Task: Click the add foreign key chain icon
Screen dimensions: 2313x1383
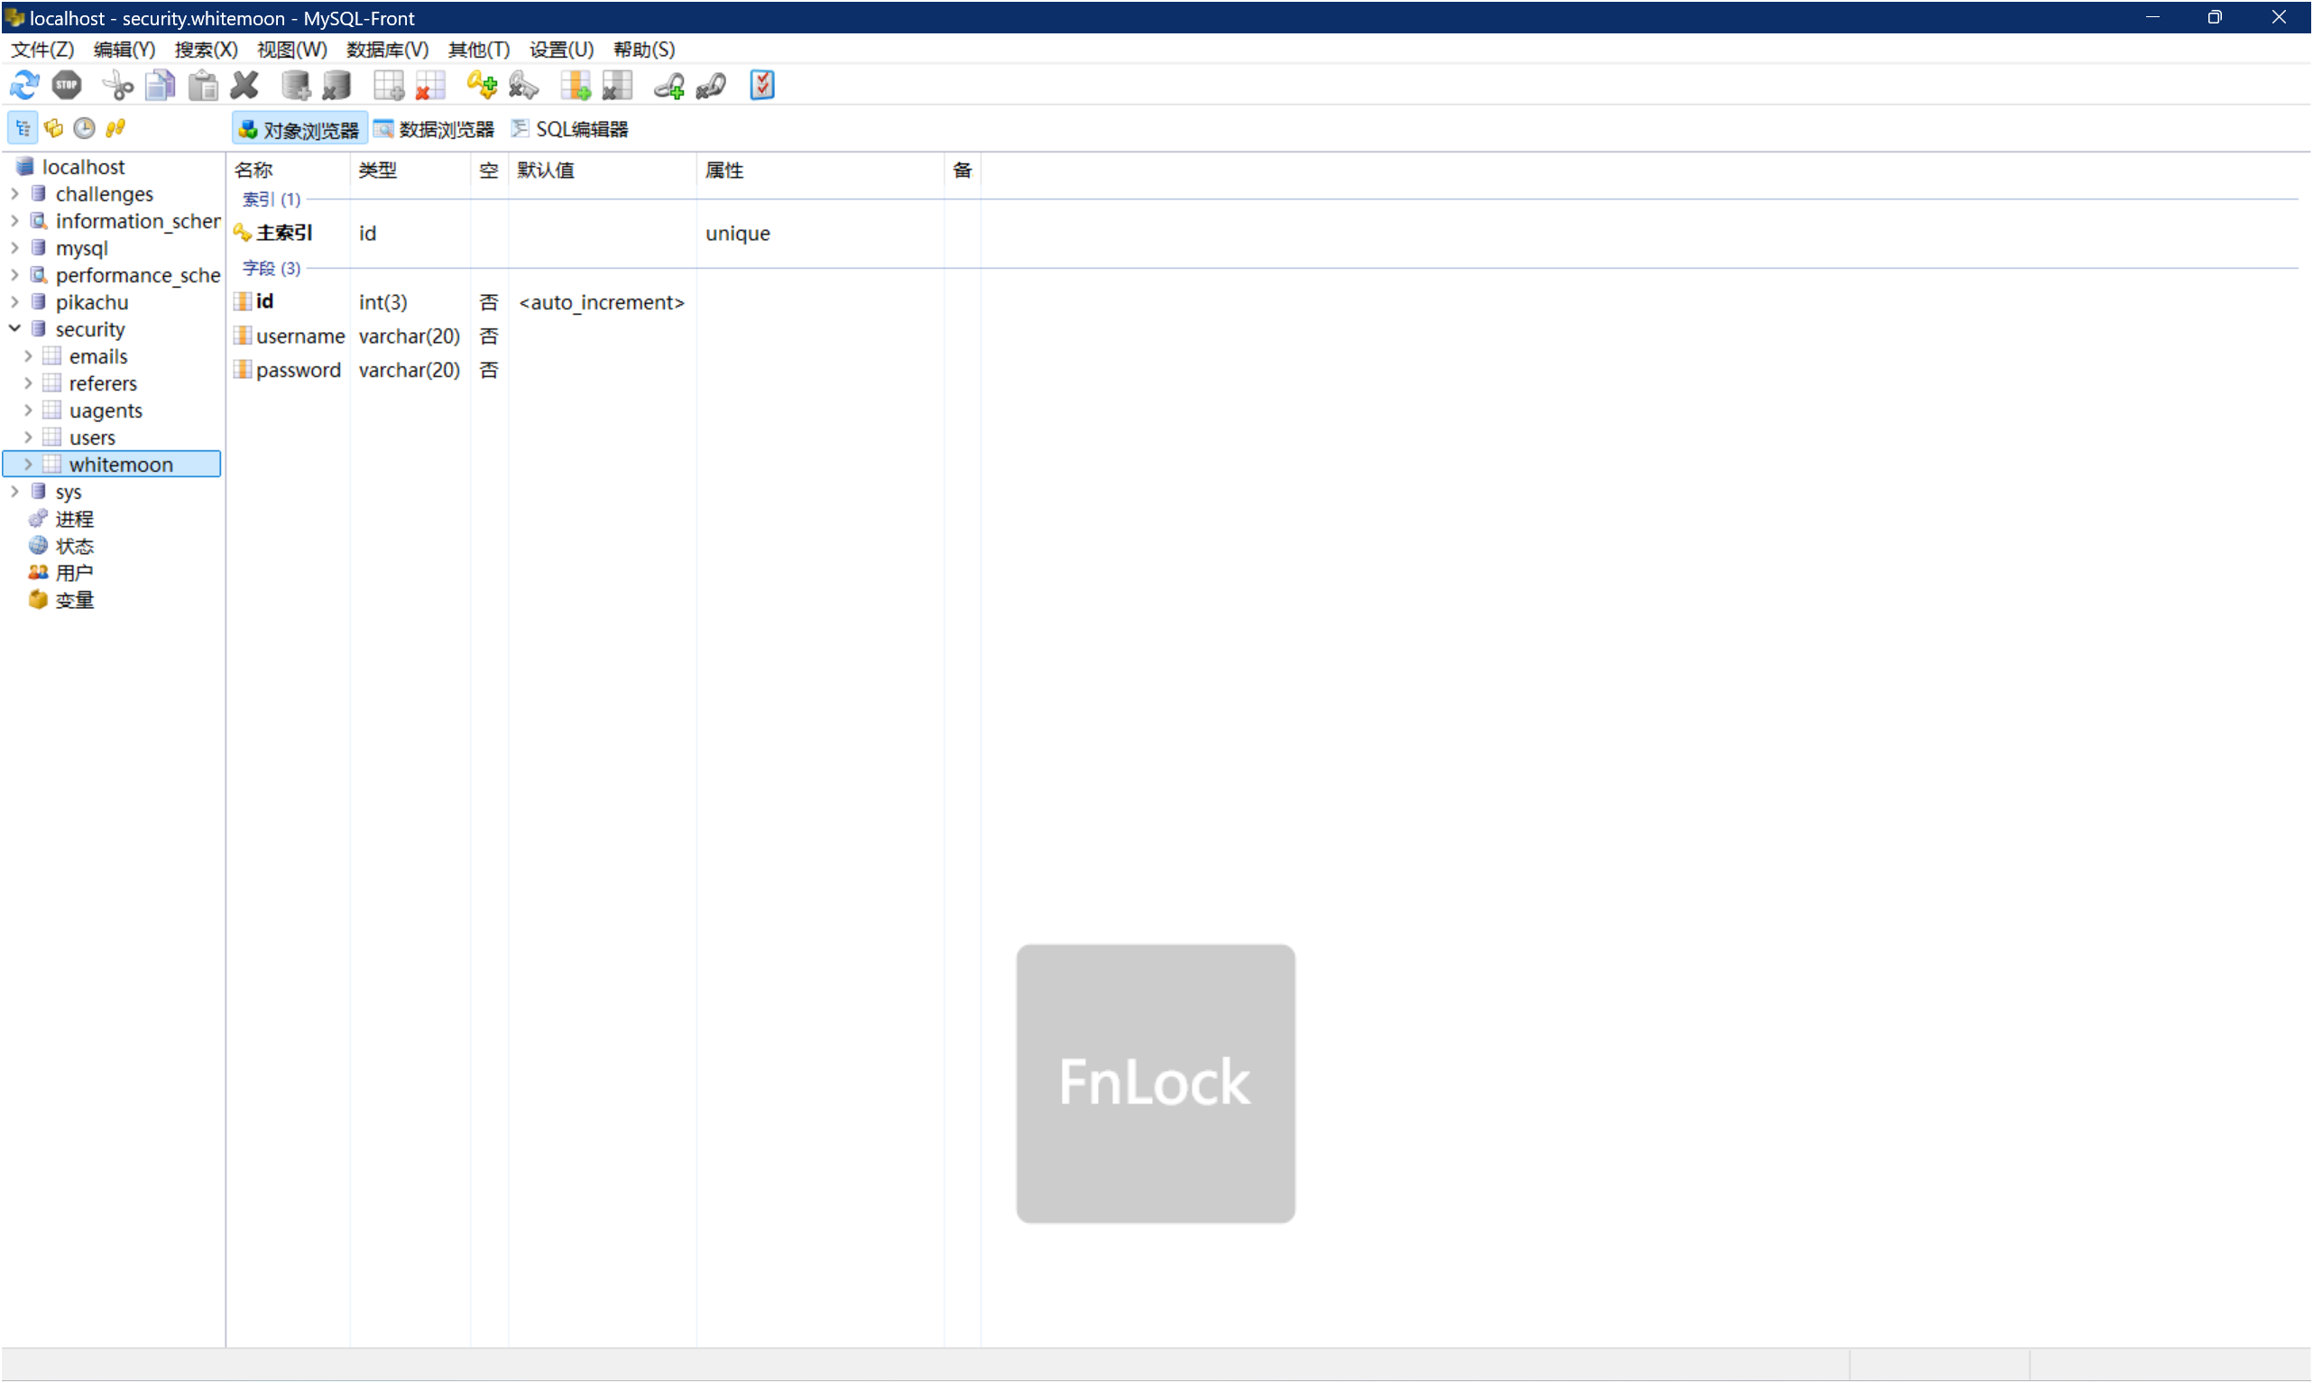Action: pyautogui.click(x=669, y=86)
